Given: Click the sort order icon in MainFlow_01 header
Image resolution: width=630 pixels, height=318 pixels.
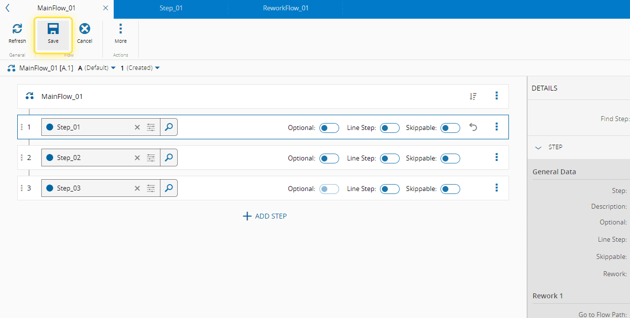Looking at the screenshot, I should click(x=473, y=96).
